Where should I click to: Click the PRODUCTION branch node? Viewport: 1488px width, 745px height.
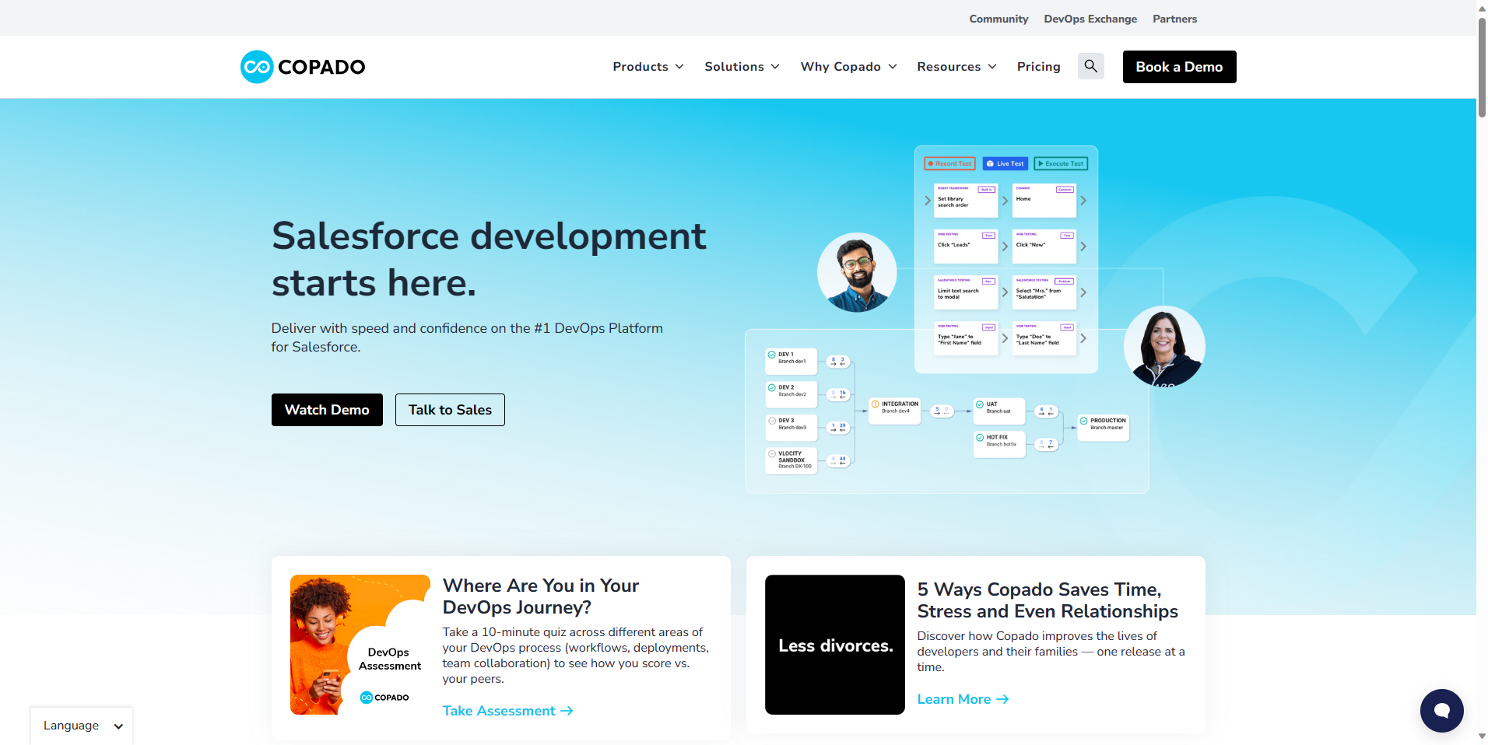click(x=1104, y=427)
